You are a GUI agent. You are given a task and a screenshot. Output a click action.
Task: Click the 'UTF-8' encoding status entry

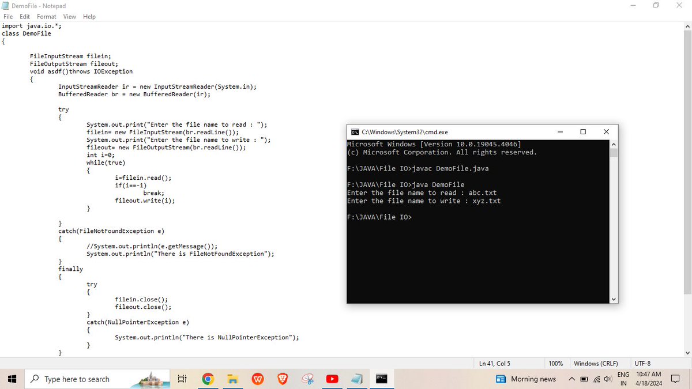click(x=643, y=364)
